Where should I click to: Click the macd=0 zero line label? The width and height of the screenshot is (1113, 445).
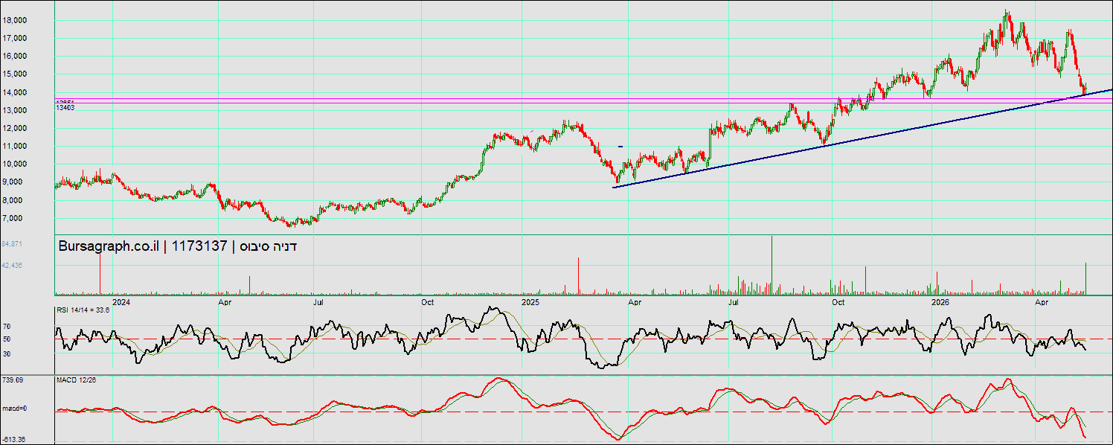tap(13, 409)
